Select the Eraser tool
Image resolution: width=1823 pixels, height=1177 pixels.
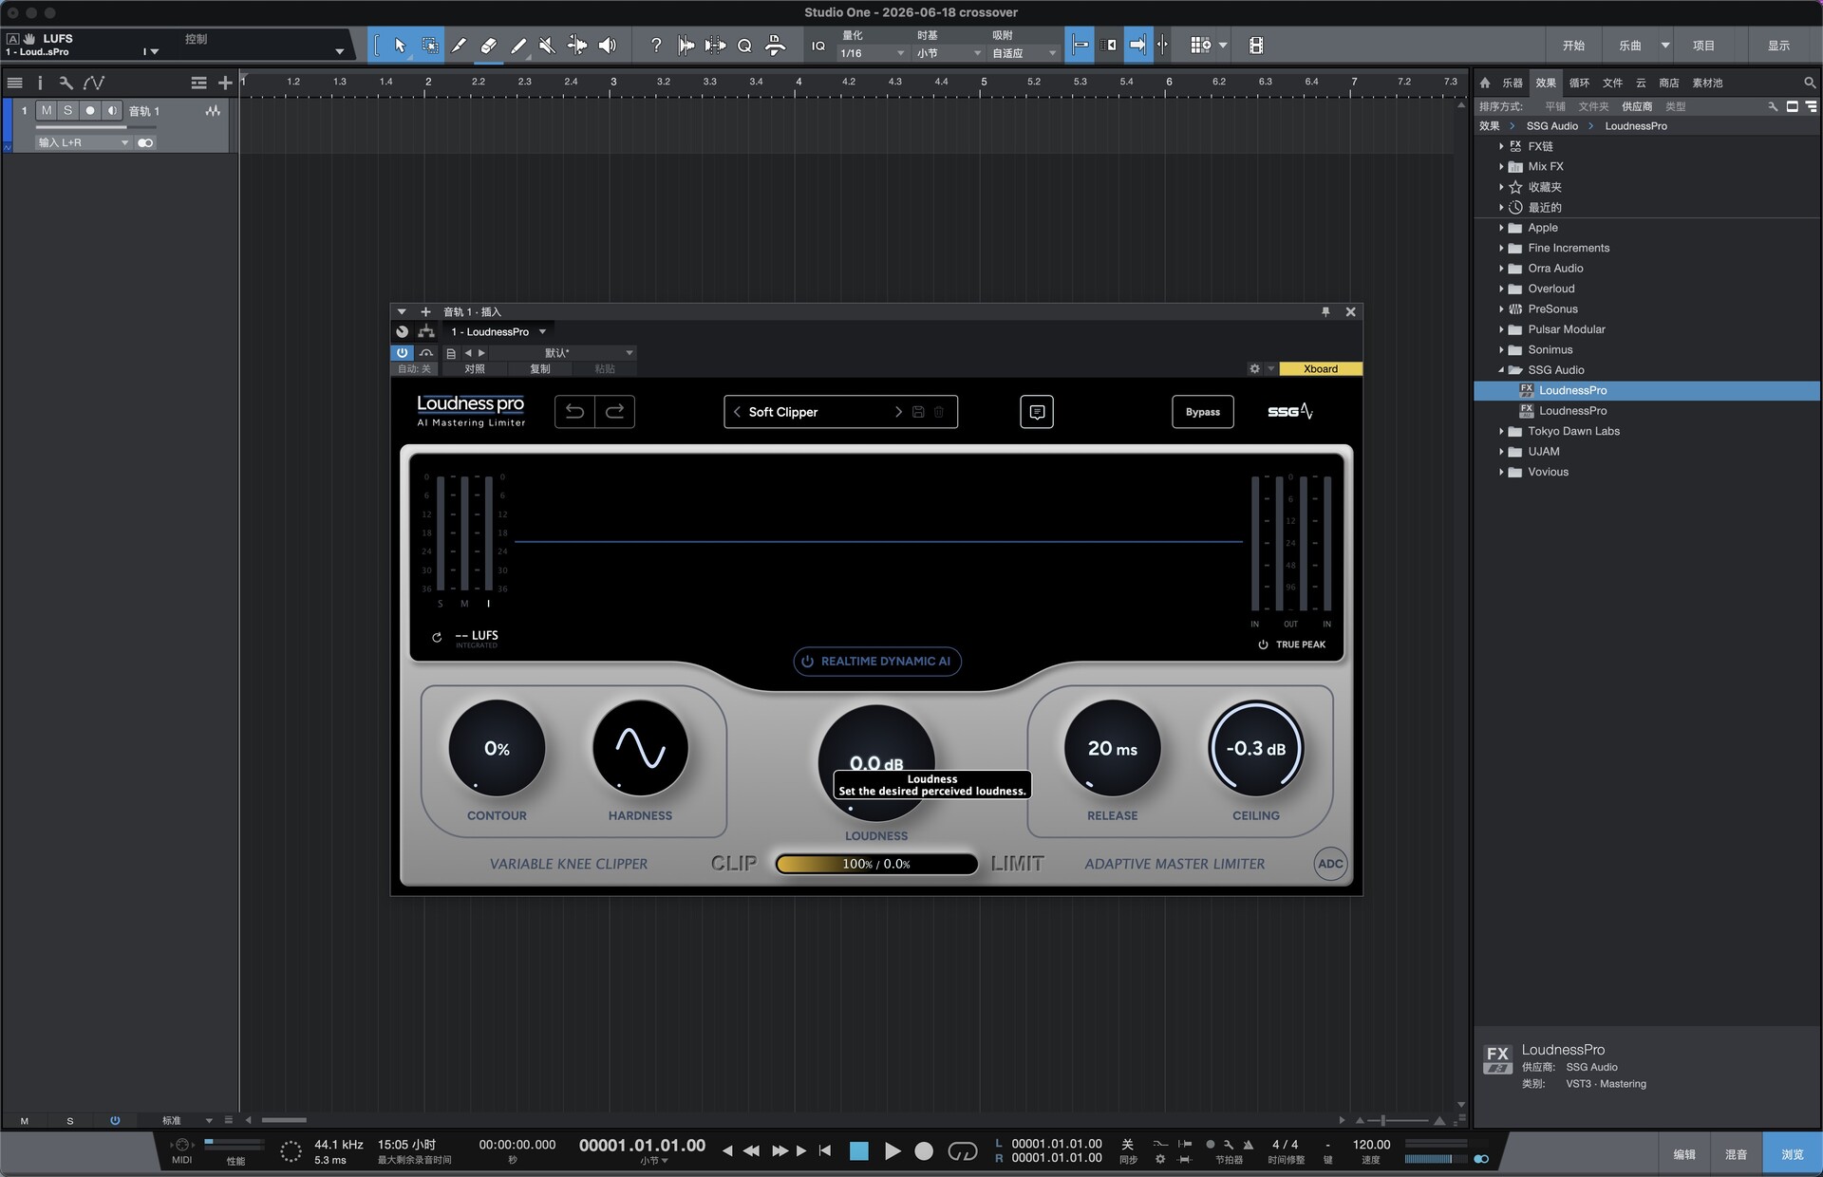[489, 45]
